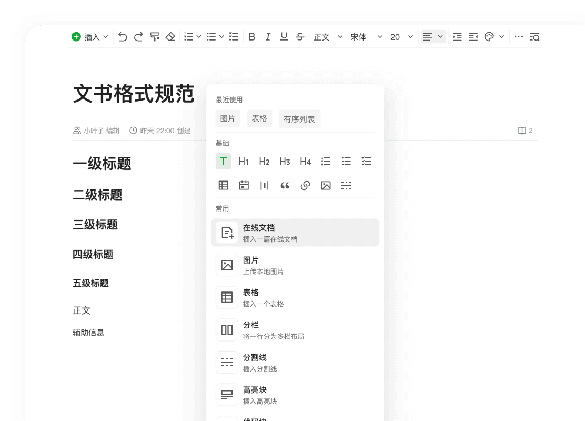Select H2 heading in the panel

click(x=264, y=161)
